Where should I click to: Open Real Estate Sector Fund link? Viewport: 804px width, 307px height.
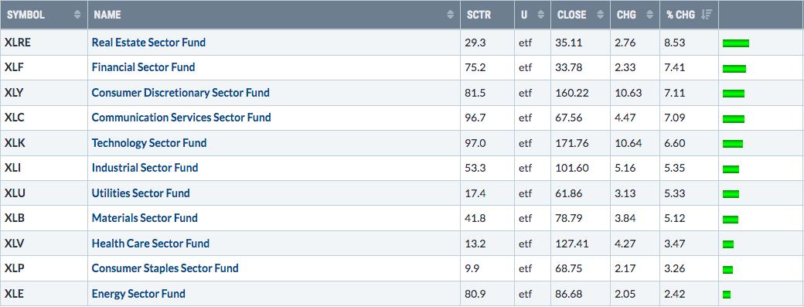[x=148, y=43]
